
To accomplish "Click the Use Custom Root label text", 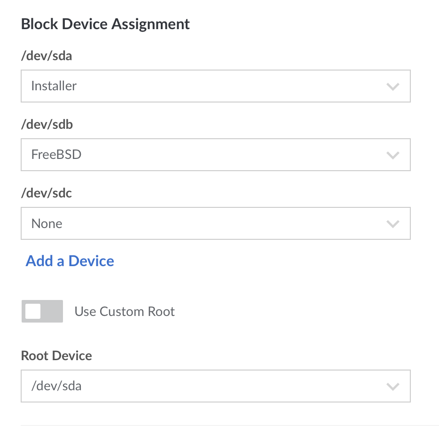I will click(x=125, y=312).
